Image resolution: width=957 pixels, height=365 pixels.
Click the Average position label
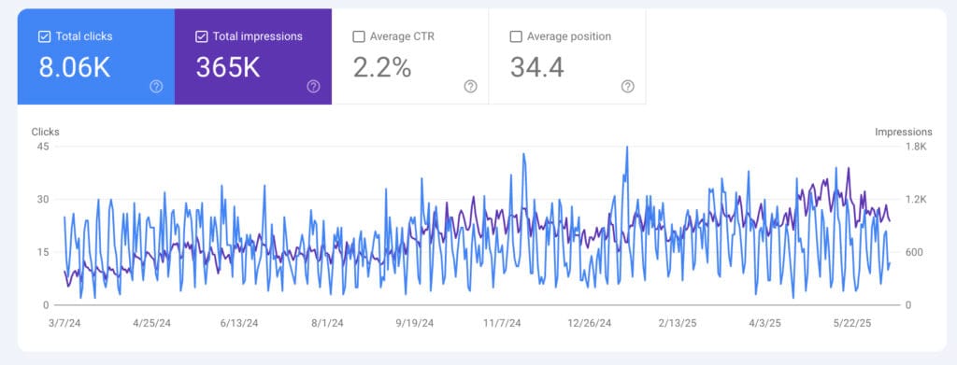pos(569,36)
